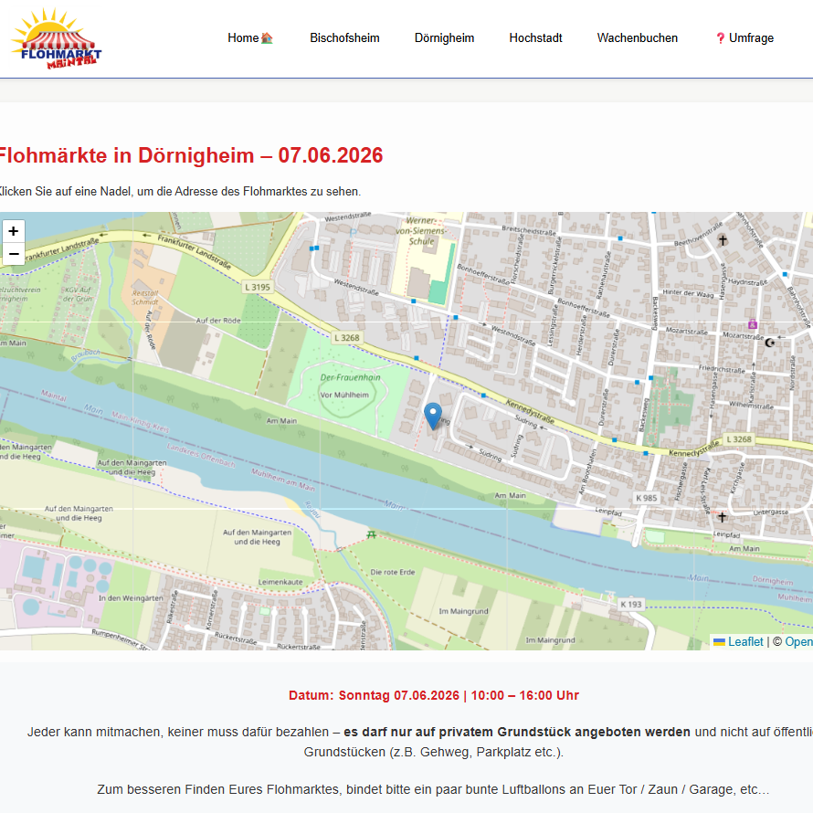The height and width of the screenshot is (813, 813).
Task: Click the L 3268 road label on Kennedystraße
Action: tap(740, 440)
